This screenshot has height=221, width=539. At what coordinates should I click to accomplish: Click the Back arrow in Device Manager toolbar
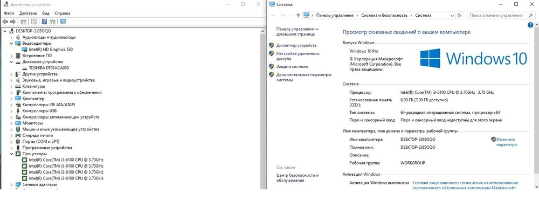[5, 22]
